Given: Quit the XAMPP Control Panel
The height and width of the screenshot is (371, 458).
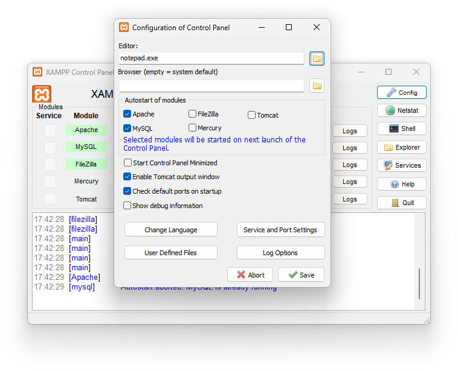Looking at the screenshot, I should point(402,203).
